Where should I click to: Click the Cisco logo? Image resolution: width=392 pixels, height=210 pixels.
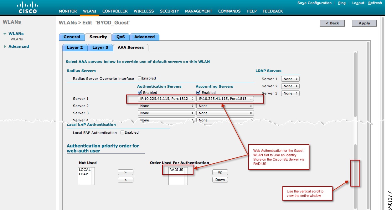(28, 8)
